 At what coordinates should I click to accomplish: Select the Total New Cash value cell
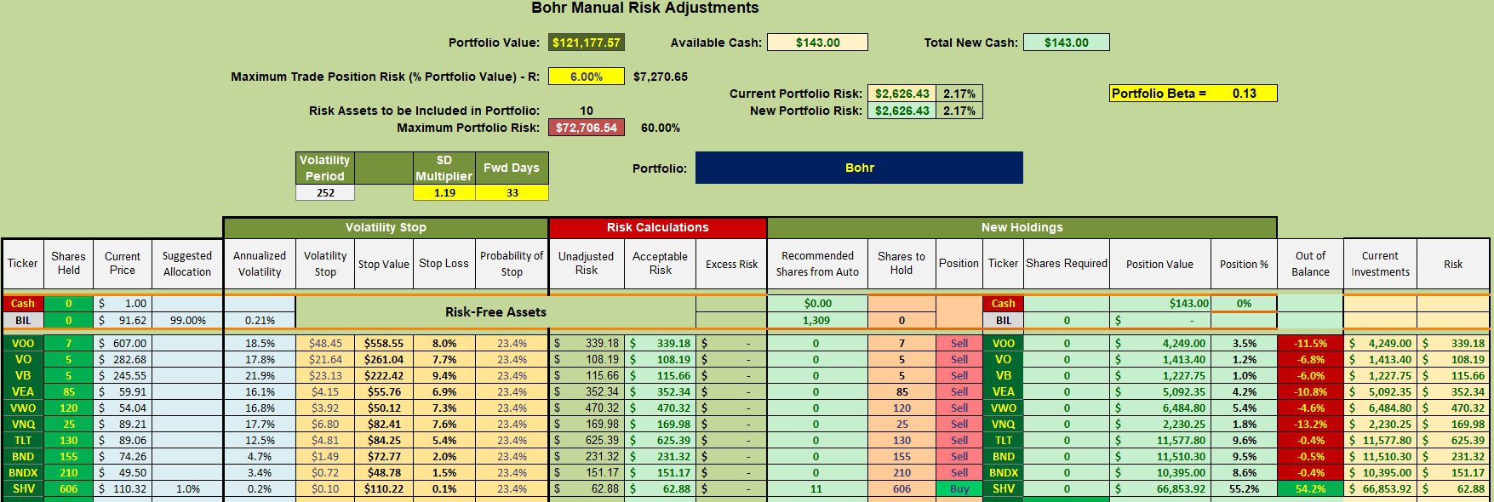point(1066,43)
